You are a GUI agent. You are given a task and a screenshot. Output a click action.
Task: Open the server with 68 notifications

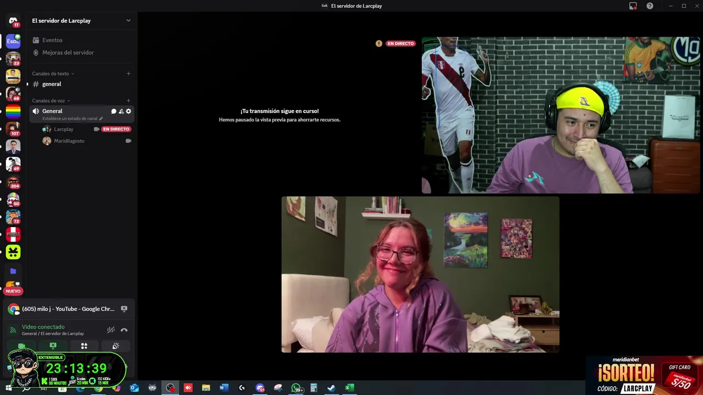(13, 94)
